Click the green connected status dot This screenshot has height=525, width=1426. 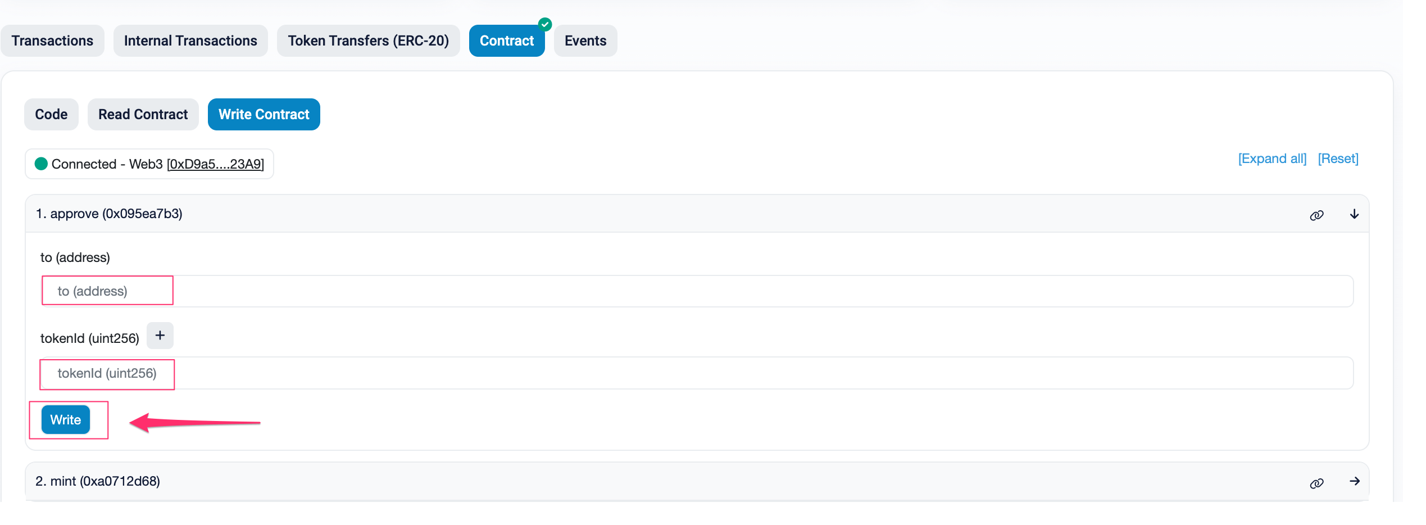(41, 164)
